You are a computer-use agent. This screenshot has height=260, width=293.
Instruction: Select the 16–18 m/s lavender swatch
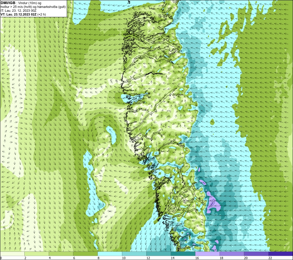point(207,254)
